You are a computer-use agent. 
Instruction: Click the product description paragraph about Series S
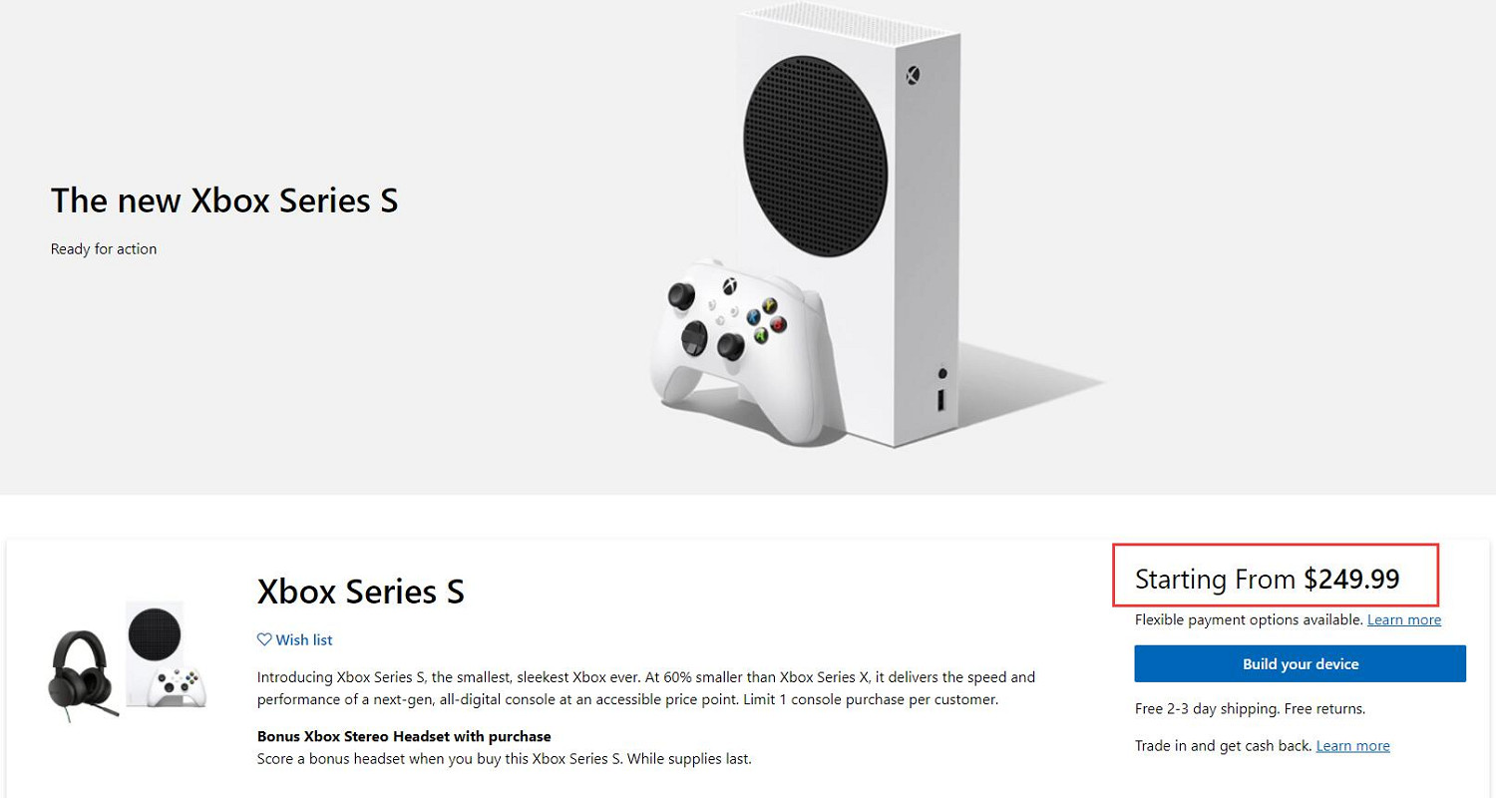(645, 687)
